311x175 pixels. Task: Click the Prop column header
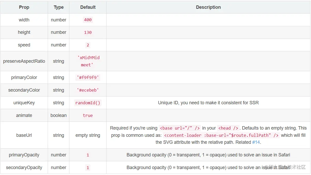click(24, 7)
